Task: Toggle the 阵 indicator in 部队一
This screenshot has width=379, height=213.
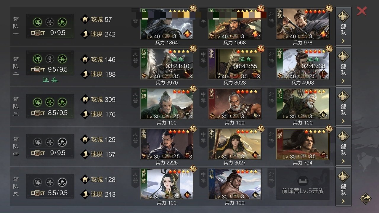Action: [x=38, y=22]
